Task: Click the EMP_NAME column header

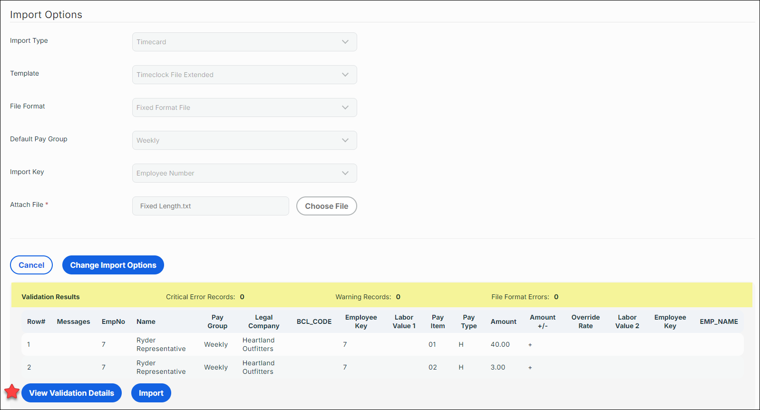Action: (x=719, y=322)
